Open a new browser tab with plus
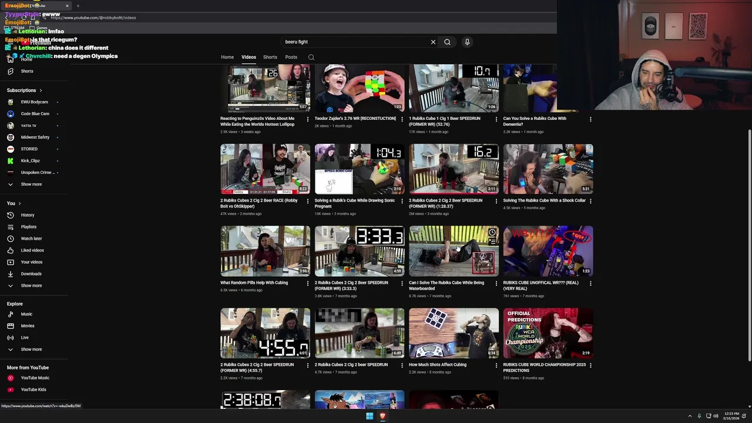The width and height of the screenshot is (752, 423). tap(78, 6)
